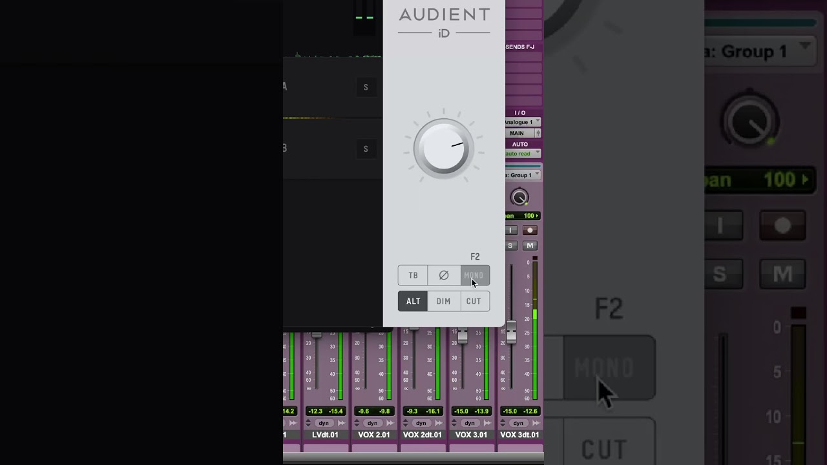Click the -9.6 -9.8 level readout
Viewport: 827px width, 465px height.
[x=374, y=411]
